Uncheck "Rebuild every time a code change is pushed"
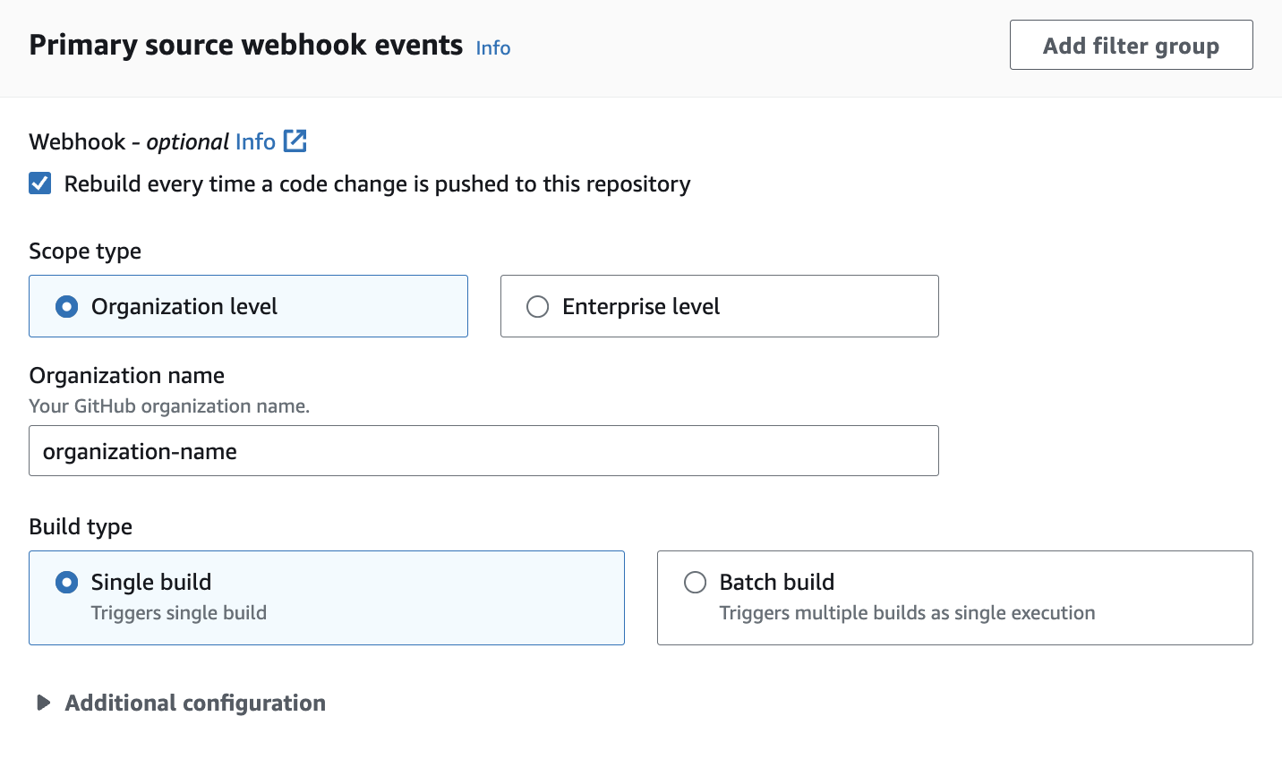Screen dimensions: 1282x759 [39, 183]
